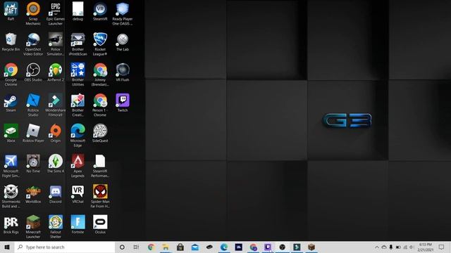
Task: Switch to OBS Studio in the taskbar
Action: 283,247
